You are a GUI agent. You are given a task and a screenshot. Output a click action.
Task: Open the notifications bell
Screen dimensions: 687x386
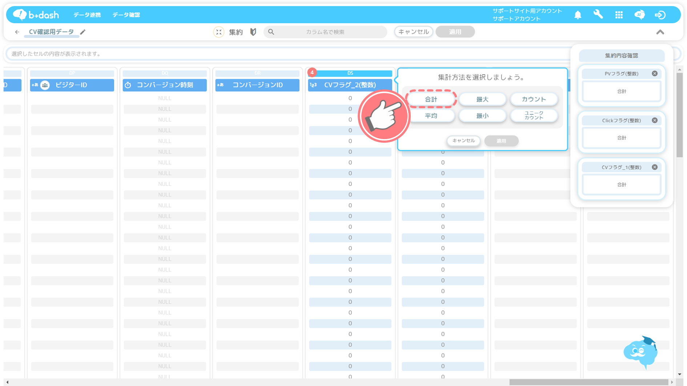click(x=578, y=15)
